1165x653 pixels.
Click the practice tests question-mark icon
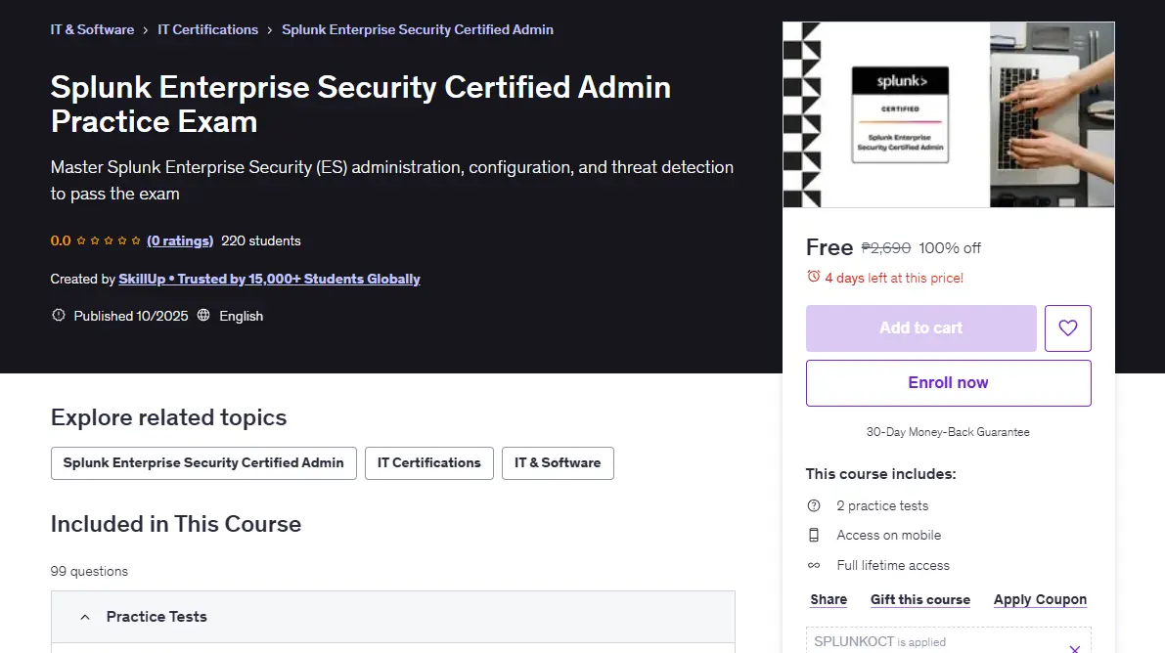point(814,505)
